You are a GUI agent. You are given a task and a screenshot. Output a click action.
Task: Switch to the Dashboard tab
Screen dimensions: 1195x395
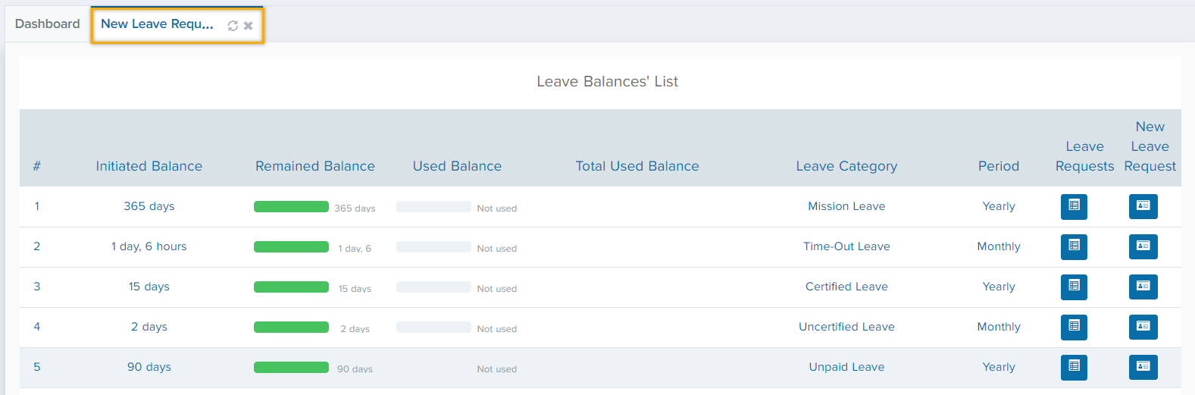47,24
